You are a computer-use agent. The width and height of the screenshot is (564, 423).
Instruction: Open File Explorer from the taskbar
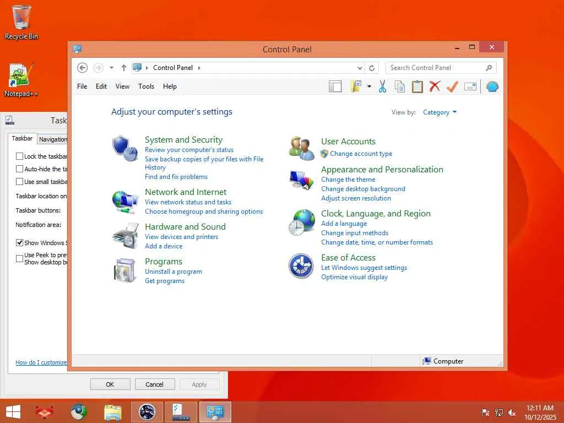click(112, 412)
